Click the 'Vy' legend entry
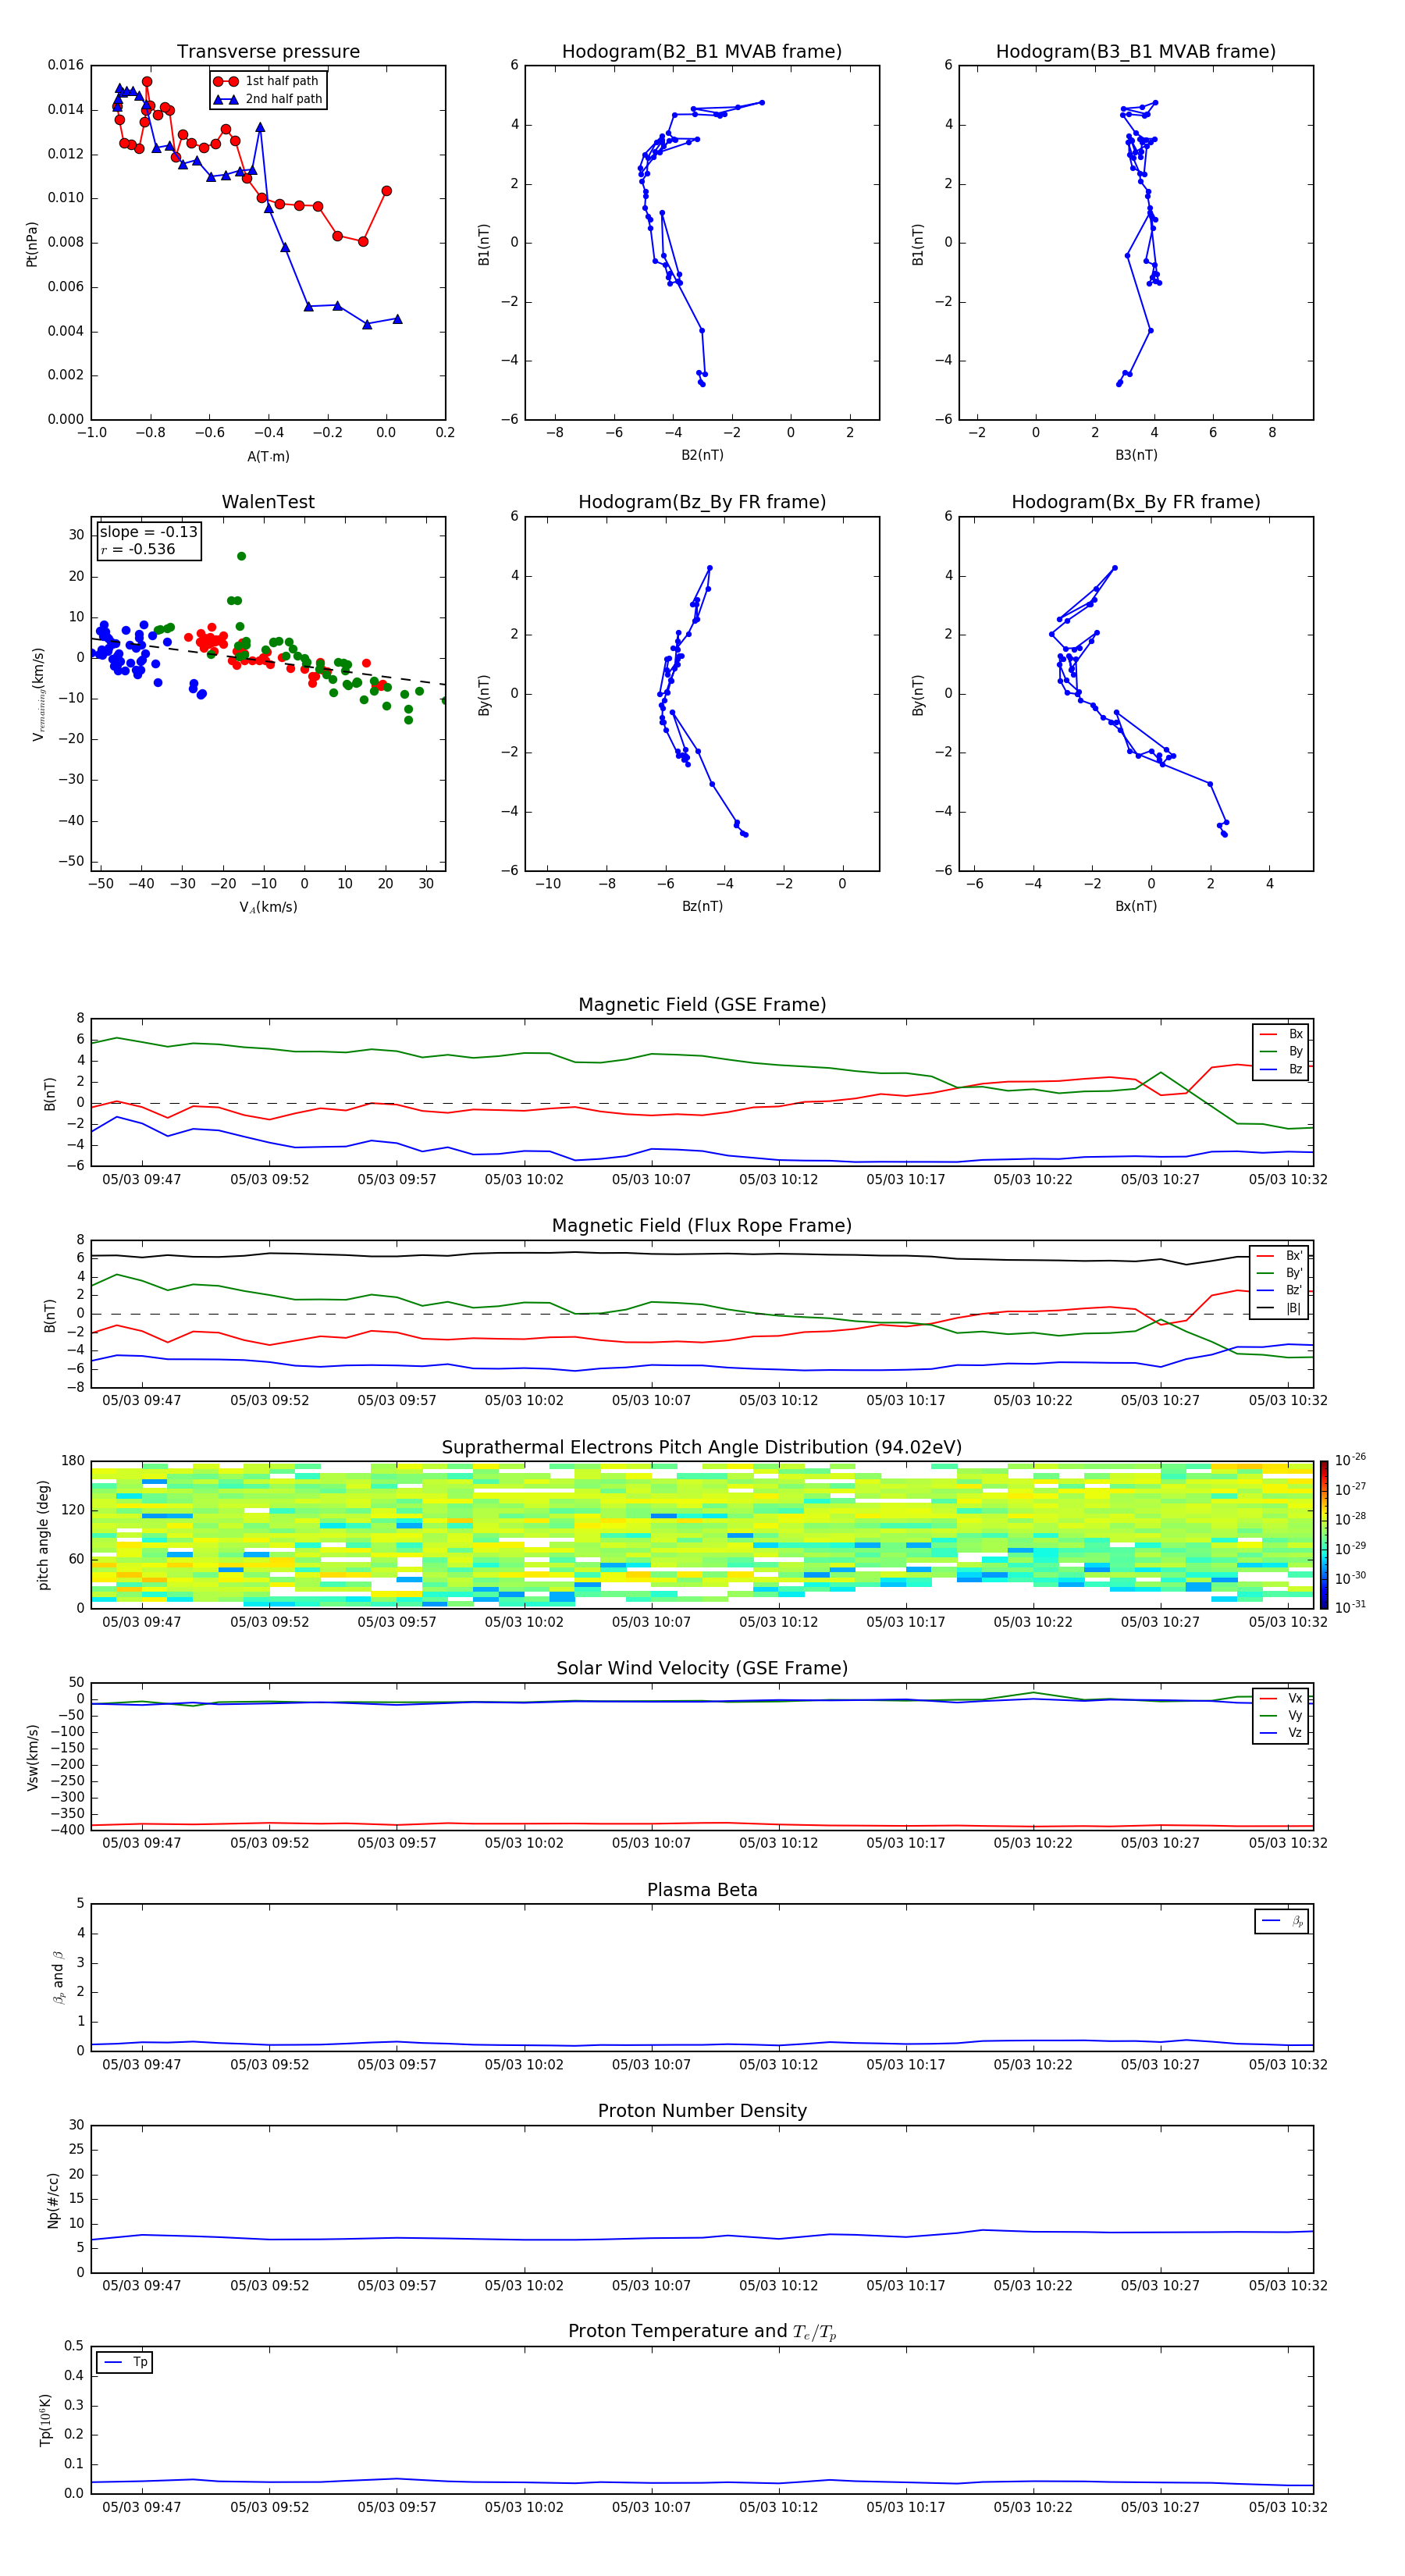This screenshot has width=1405, height=2576. (x=1282, y=1715)
